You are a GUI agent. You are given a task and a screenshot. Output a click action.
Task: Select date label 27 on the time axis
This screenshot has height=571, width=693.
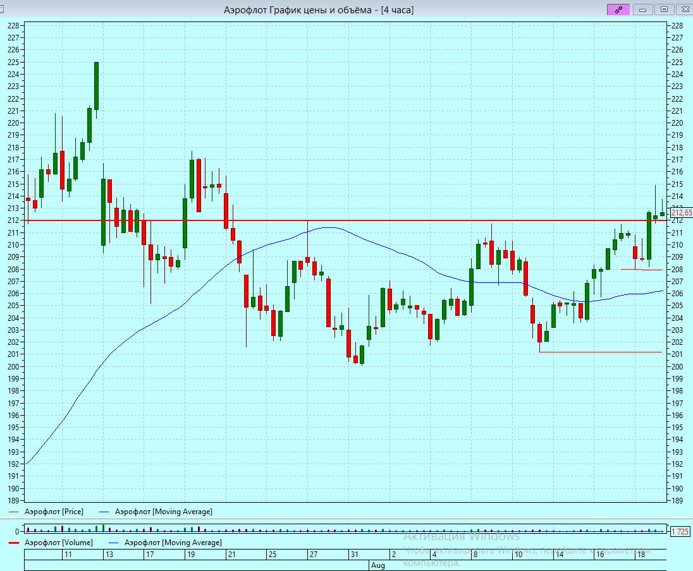(314, 554)
